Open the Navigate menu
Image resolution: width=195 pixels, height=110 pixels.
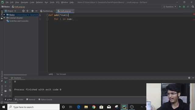(x=24, y=2)
